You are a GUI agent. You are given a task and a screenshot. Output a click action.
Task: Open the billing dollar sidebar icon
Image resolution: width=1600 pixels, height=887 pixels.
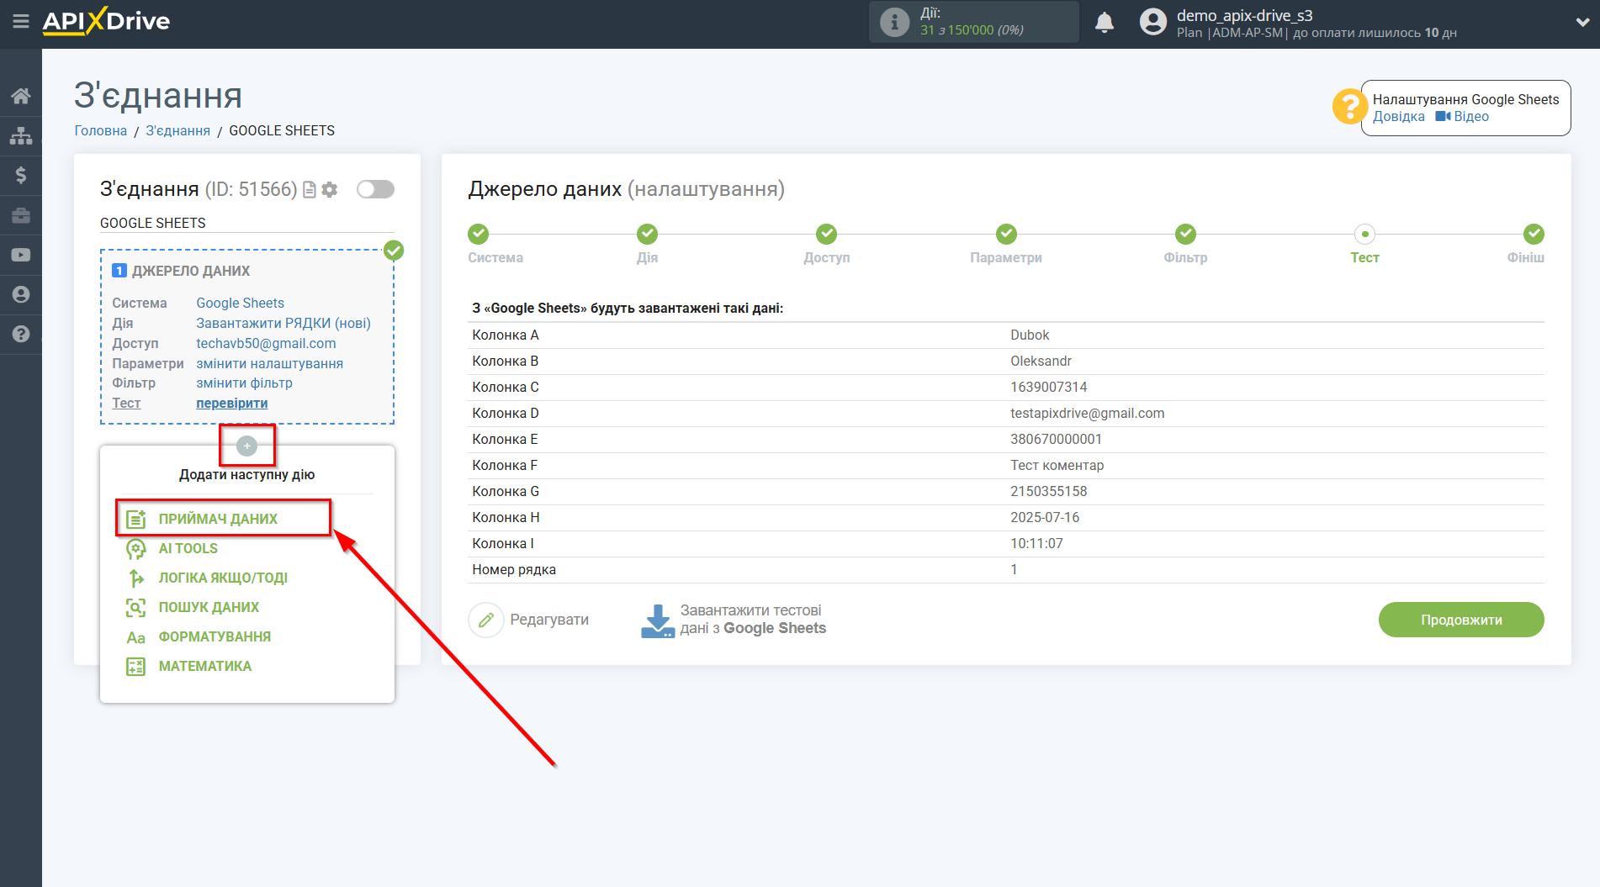(21, 175)
